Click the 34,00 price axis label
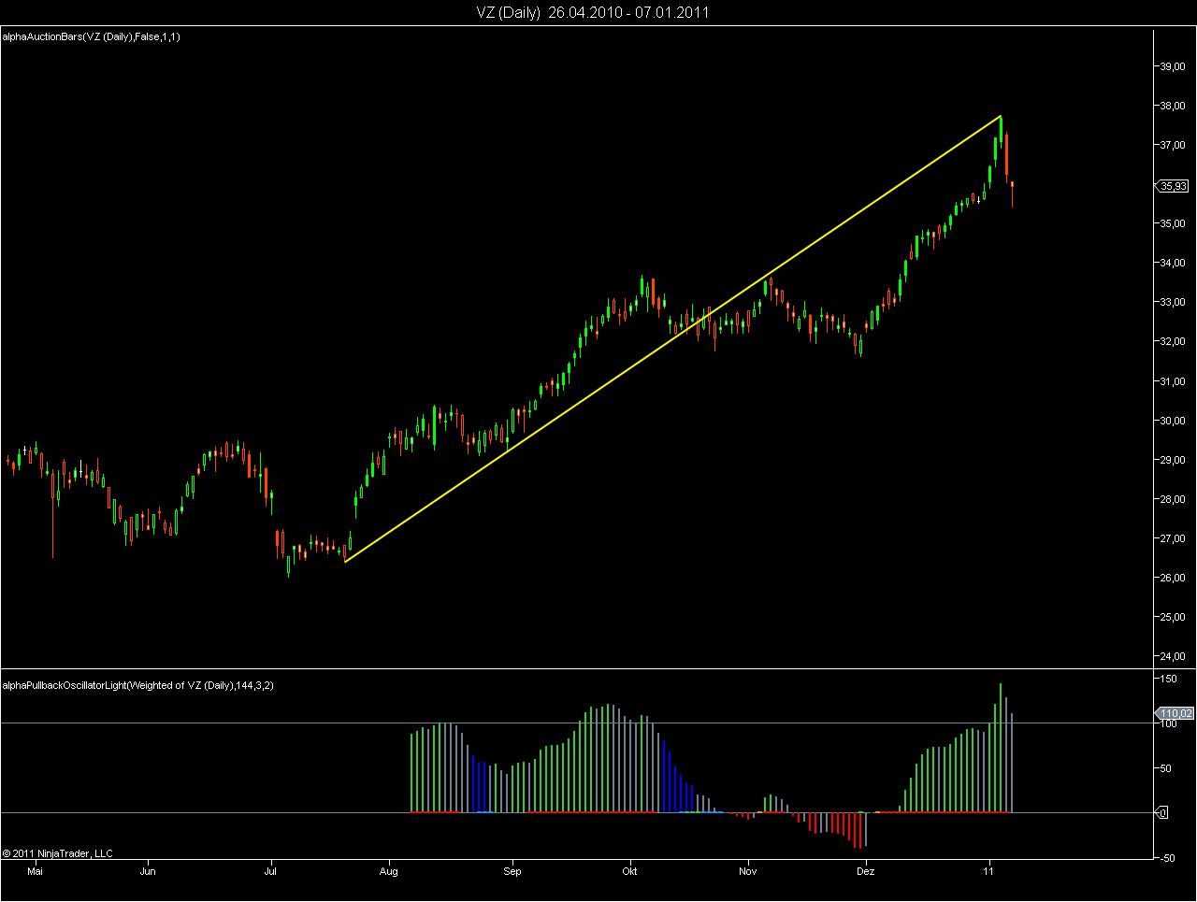Viewport: 1197px width, 902px height. (x=1173, y=263)
